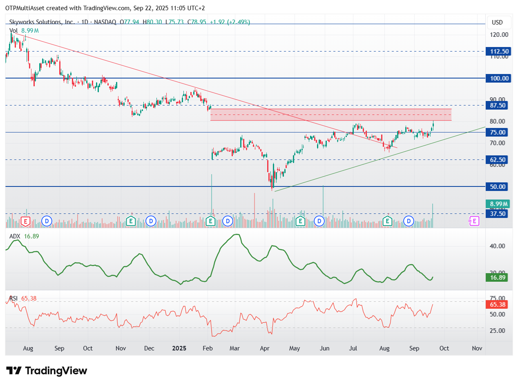
Task: Click dividend D marker near December 2024
Action: (x=151, y=221)
